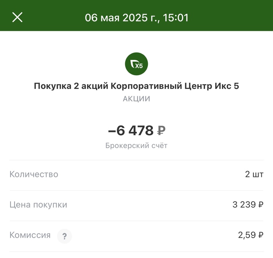This screenshot has height=258, width=273.
Task: Tap the time 15:01 in the header
Action: coord(177,18)
